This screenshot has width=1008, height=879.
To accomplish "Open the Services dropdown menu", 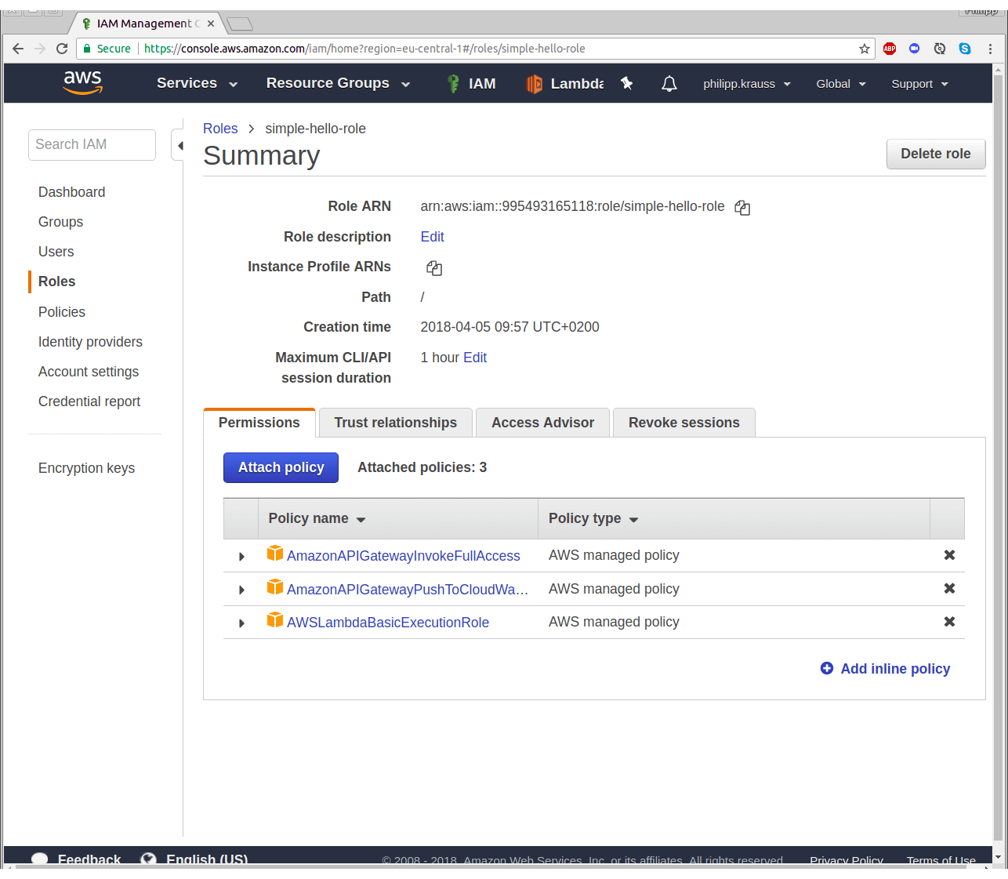I will click(197, 83).
